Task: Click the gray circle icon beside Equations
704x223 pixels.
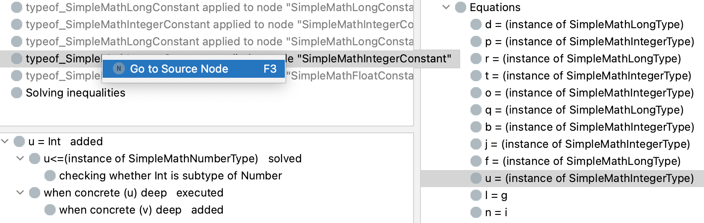Action: (461, 7)
